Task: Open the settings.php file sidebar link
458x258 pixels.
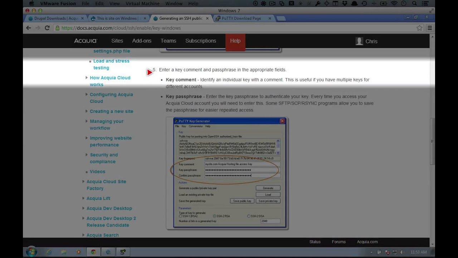Action: 112,51
